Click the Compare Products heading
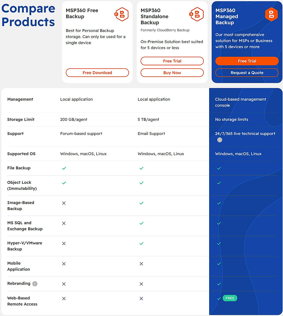Screen dimensions: 283x316 click(28, 15)
